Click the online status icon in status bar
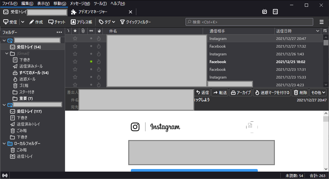Screen dimensions: 329x179 pyautogui.click(x=5, y=176)
